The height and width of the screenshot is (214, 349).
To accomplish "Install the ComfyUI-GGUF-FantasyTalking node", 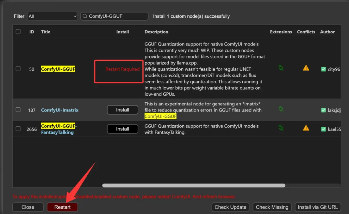I will point(122,129).
